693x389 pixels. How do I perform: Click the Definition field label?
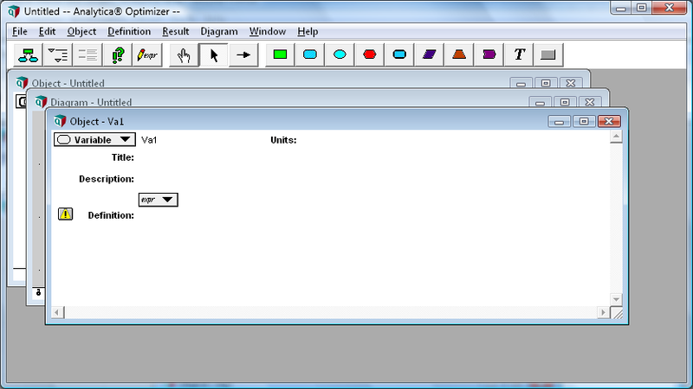111,215
